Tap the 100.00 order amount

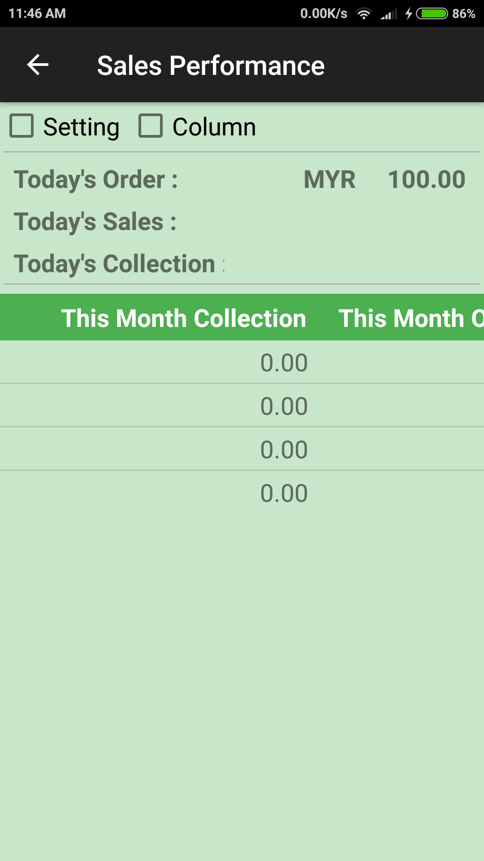point(426,180)
